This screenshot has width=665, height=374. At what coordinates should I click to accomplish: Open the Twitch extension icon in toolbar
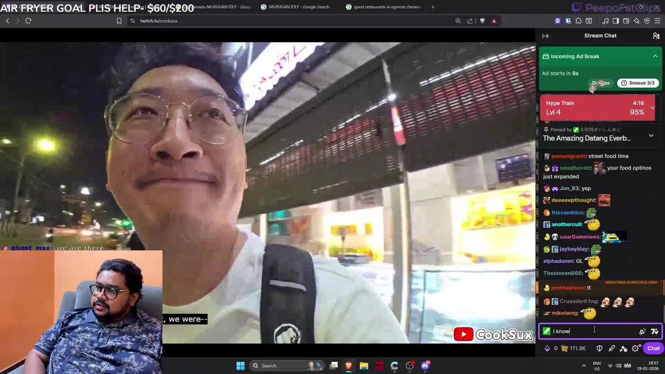click(x=557, y=21)
